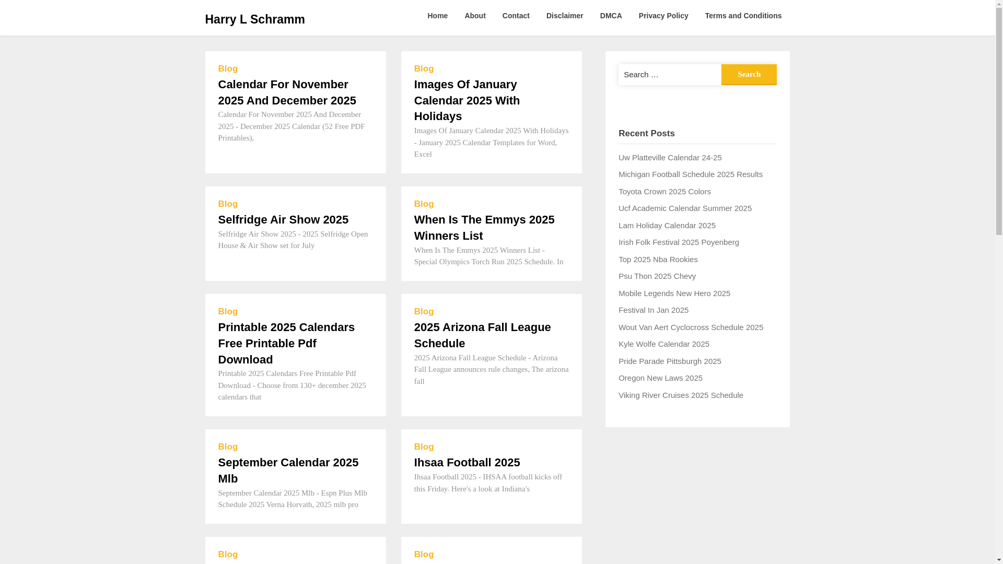Open recent post Irish Folk Festival 2025 Poyenberg
This screenshot has width=1003, height=564.
[679, 242]
